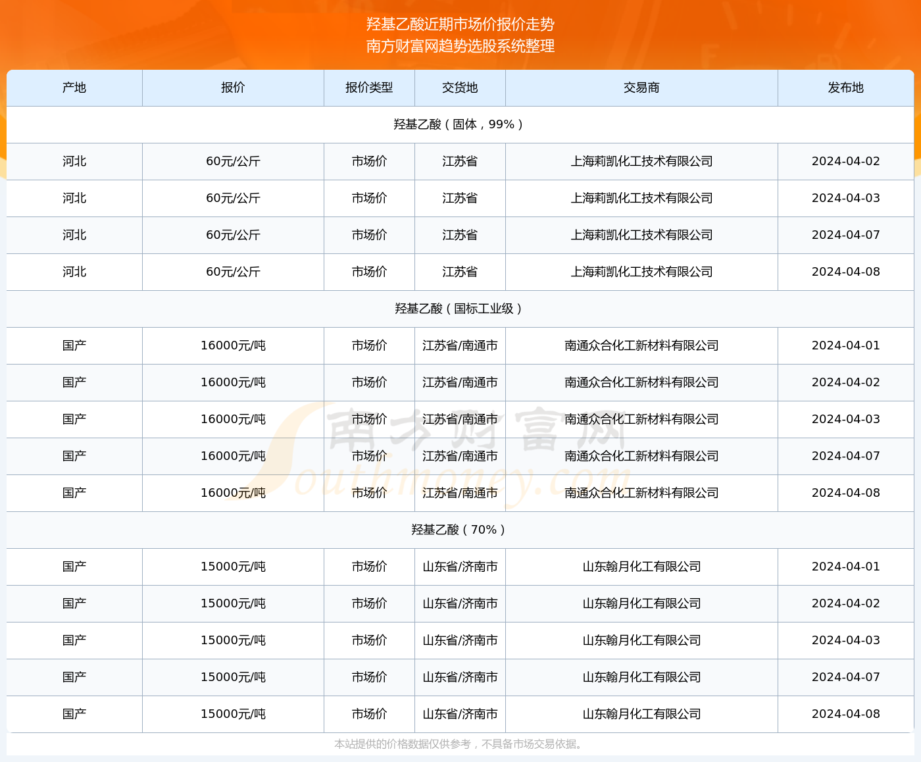Click 河北 in the 2024-04-03 row
921x762 pixels.
(x=74, y=198)
